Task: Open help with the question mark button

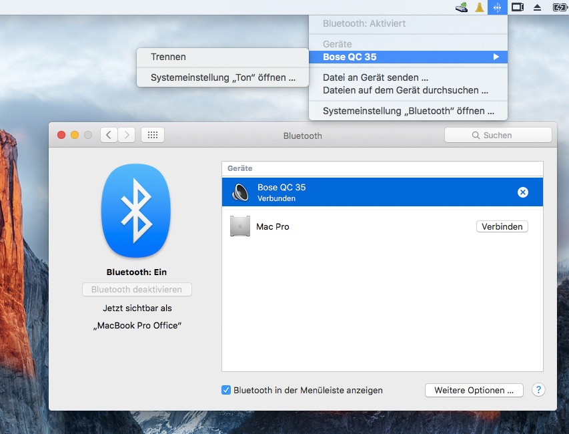Action: [538, 390]
